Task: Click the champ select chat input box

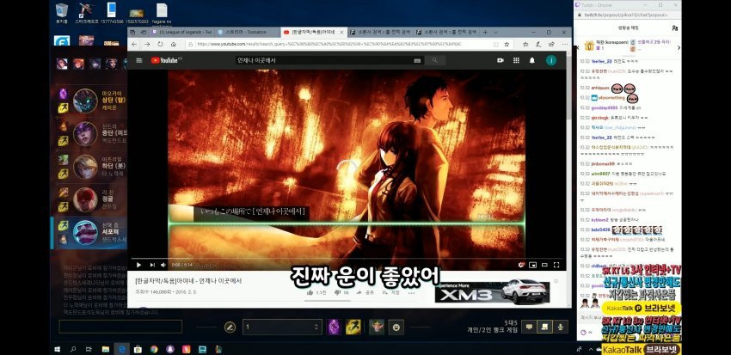Action: [x=120, y=327]
